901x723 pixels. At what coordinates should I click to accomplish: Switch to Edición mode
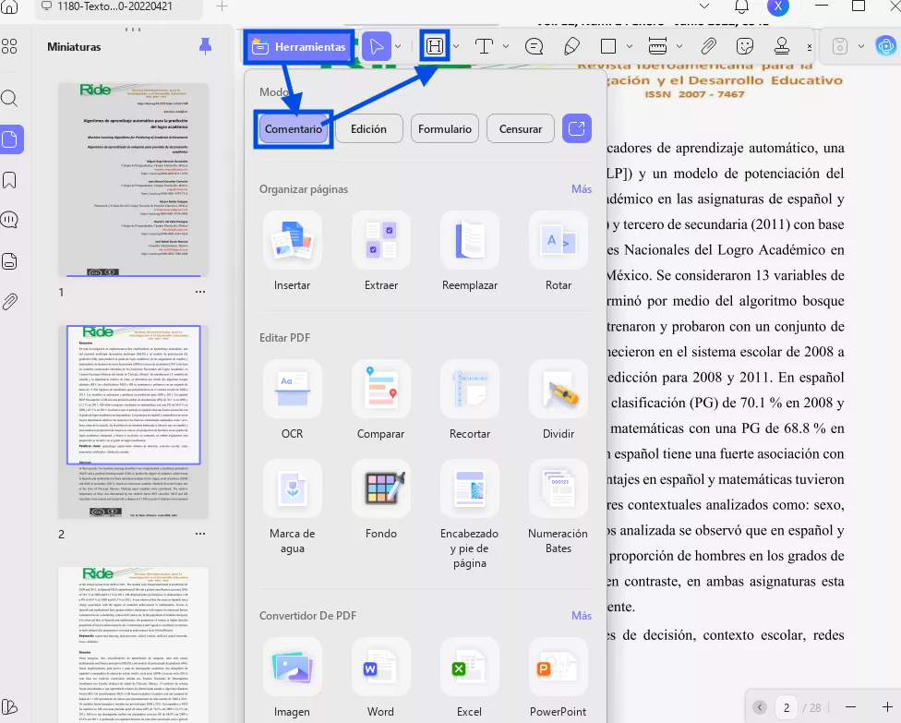[x=369, y=128]
